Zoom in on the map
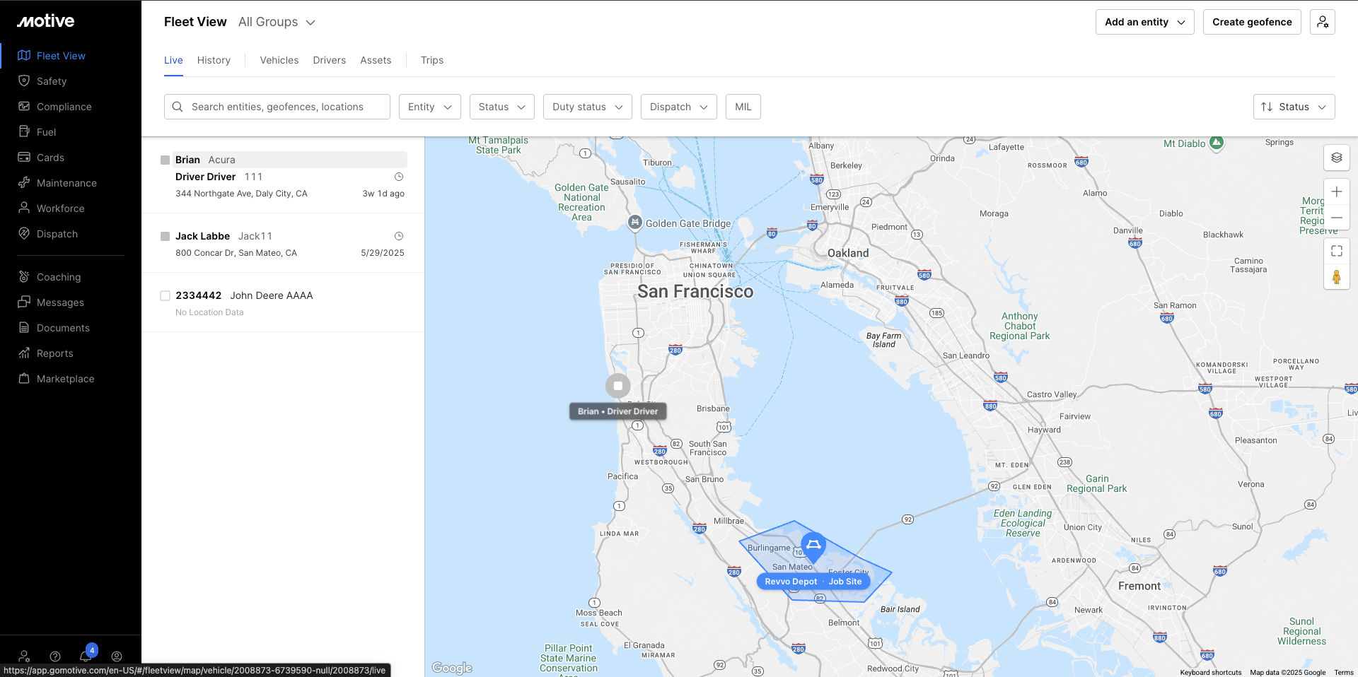The height and width of the screenshot is (677, 1358). (x=1336, y=192)
